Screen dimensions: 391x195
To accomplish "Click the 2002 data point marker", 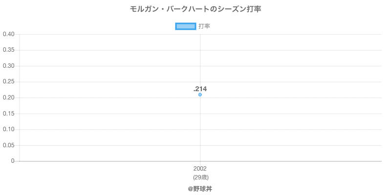I will tap(200, 95).
